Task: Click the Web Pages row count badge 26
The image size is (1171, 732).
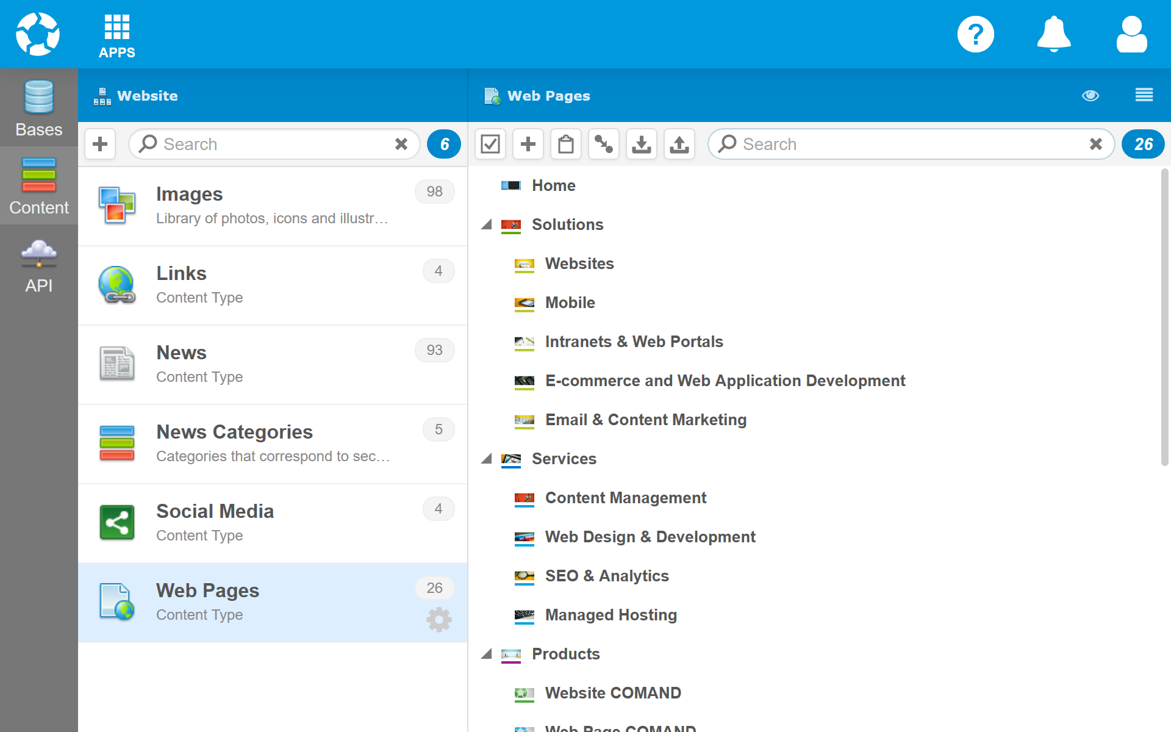Action: pos(434,588)
